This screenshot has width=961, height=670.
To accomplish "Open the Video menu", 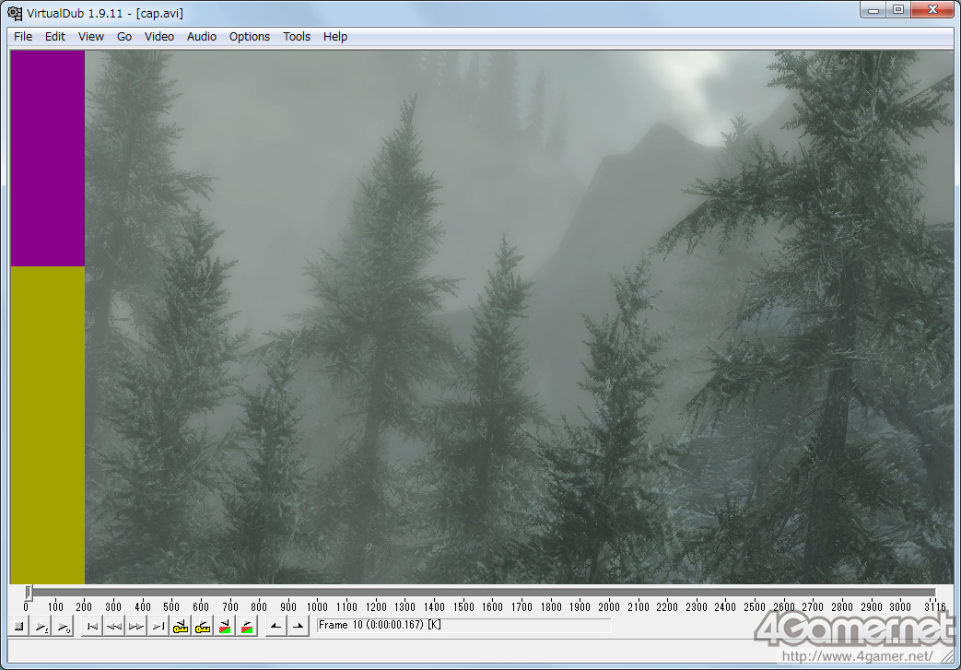I will pyautogui.click(x=159, y=37).
